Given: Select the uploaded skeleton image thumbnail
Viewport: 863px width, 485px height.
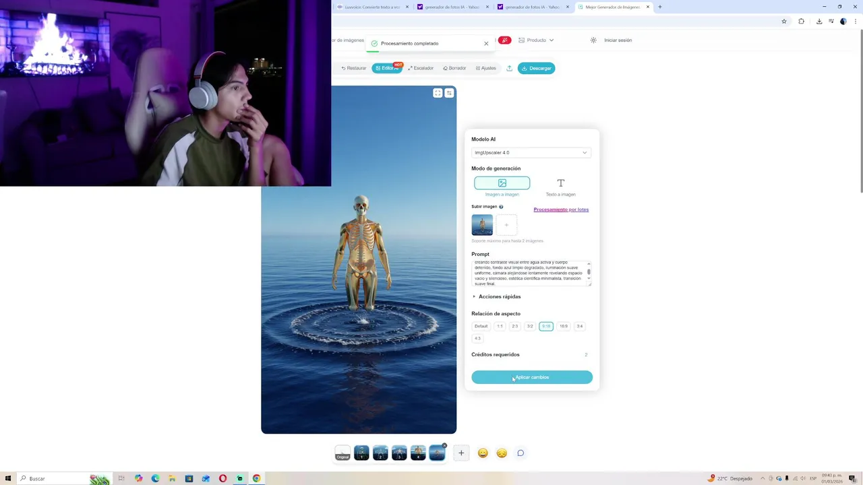Looking at the screenshot, I should (482, 225).
